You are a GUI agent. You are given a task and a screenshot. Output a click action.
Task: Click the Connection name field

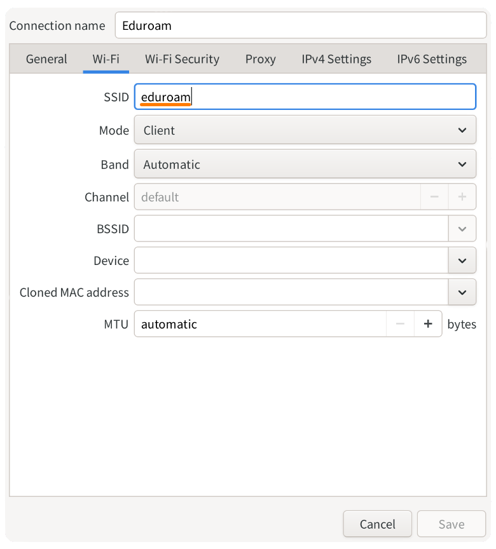301,25
